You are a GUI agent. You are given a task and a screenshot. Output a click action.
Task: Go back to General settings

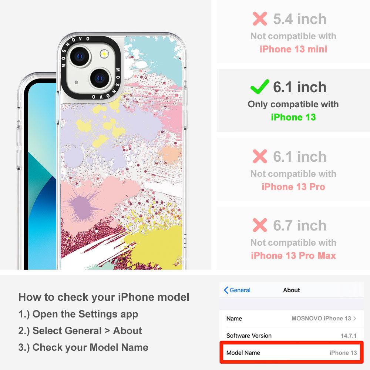point(237,290)
